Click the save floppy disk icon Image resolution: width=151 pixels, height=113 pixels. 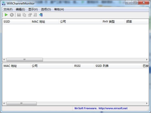[x=19, y=15]
